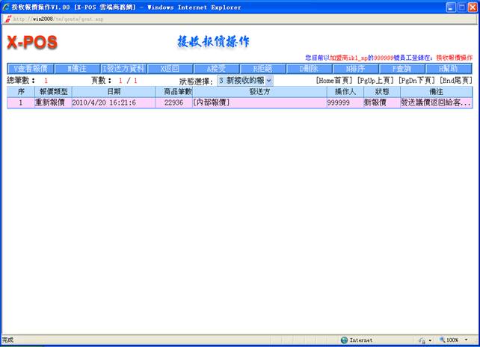Click the 發送方 column header
480x347 pixels.
[x=259, y=91]
